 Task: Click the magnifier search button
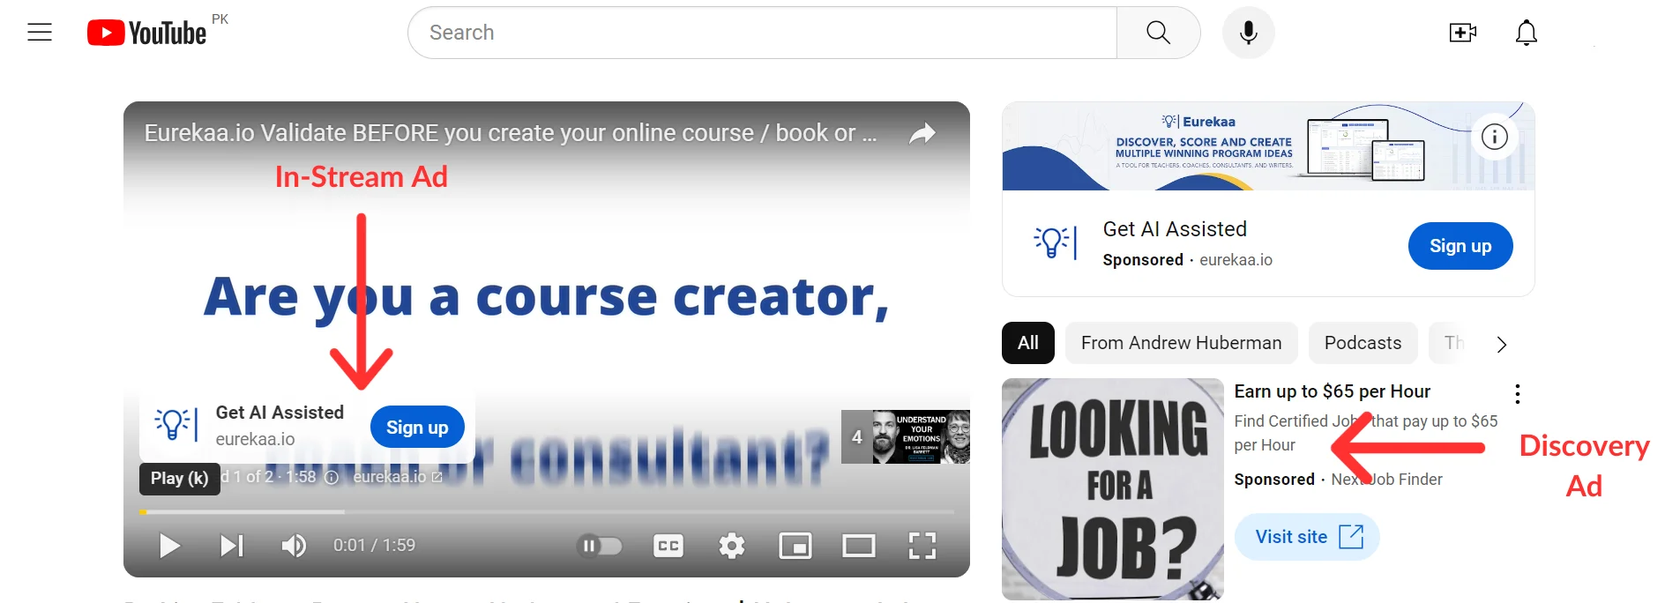(1158, 33)
